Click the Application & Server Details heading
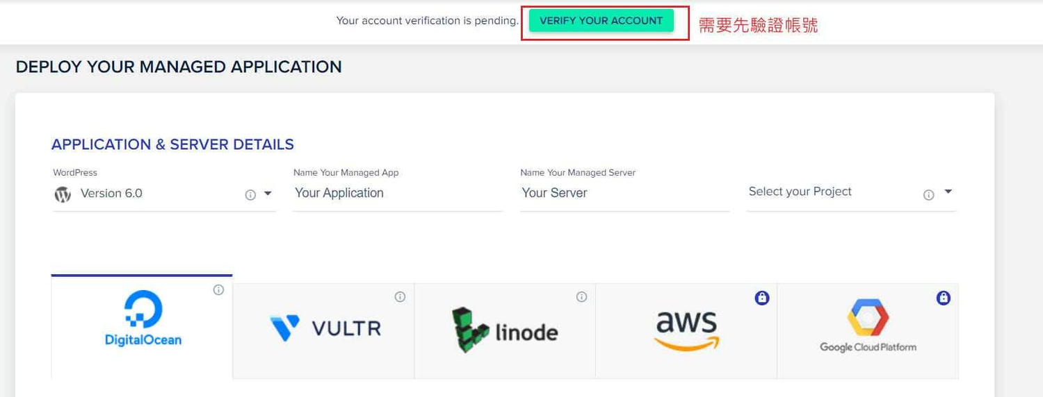The image size is (1043, 397). pos(172,144)
